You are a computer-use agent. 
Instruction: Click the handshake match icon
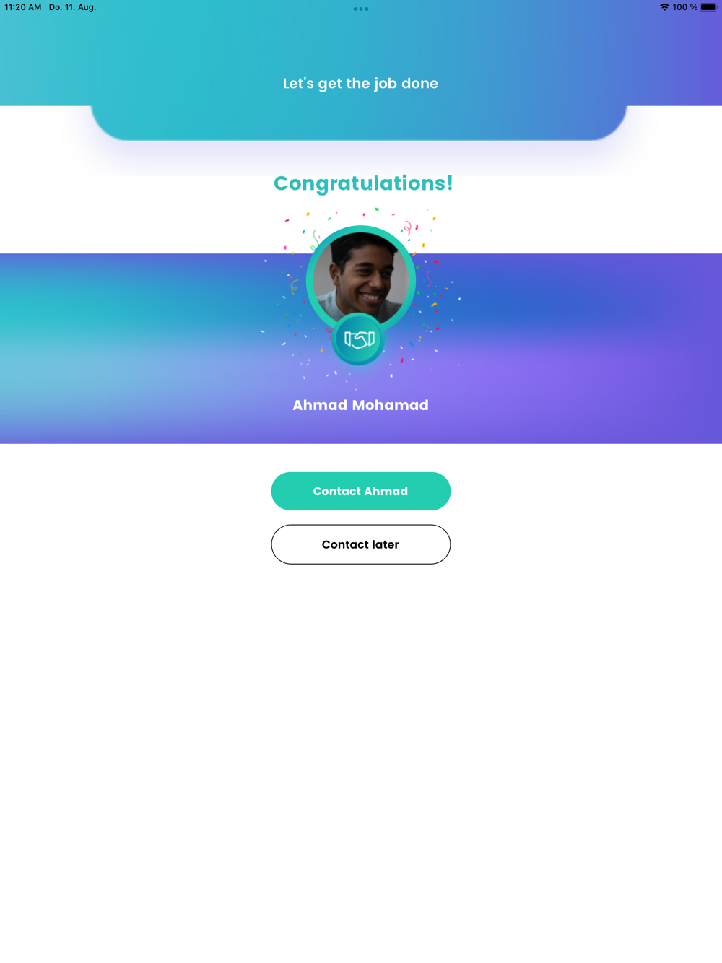pos(359,339)
